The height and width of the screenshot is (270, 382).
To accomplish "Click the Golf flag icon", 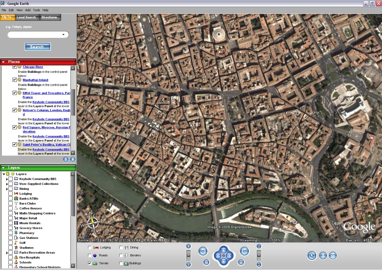I will [16, 242].
